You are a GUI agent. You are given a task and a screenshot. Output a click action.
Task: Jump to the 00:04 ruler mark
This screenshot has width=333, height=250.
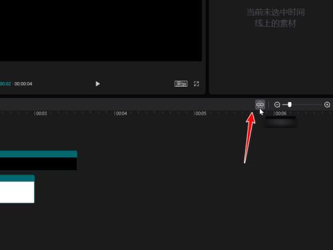coord(121,113)
